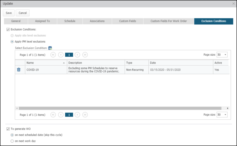The image size is (237, 146).
Task: Open the Select Exclusion Condition calendar icon
Action: click(50, 48)
